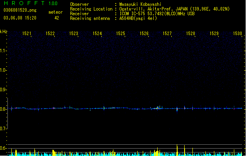The width and height of the screenshot is (246, 156).
Task: Click the 1.0 kHz frequency label
Action: click(x=3, y=70)
